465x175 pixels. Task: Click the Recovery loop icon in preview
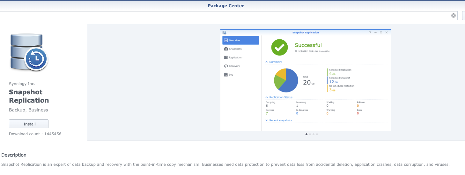click(226, 66)
